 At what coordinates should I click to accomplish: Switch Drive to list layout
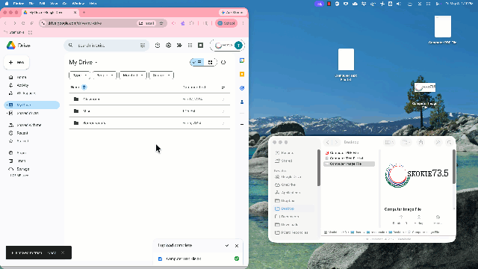197,62
